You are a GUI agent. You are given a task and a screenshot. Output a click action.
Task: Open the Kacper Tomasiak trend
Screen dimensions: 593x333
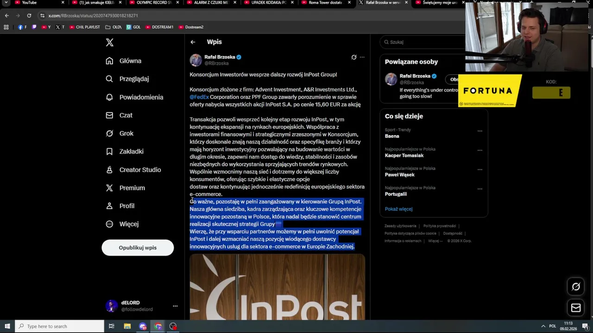pyautogui.click(x=404, y=155)
